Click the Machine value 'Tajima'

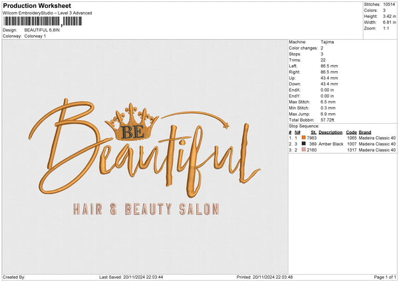327,41
